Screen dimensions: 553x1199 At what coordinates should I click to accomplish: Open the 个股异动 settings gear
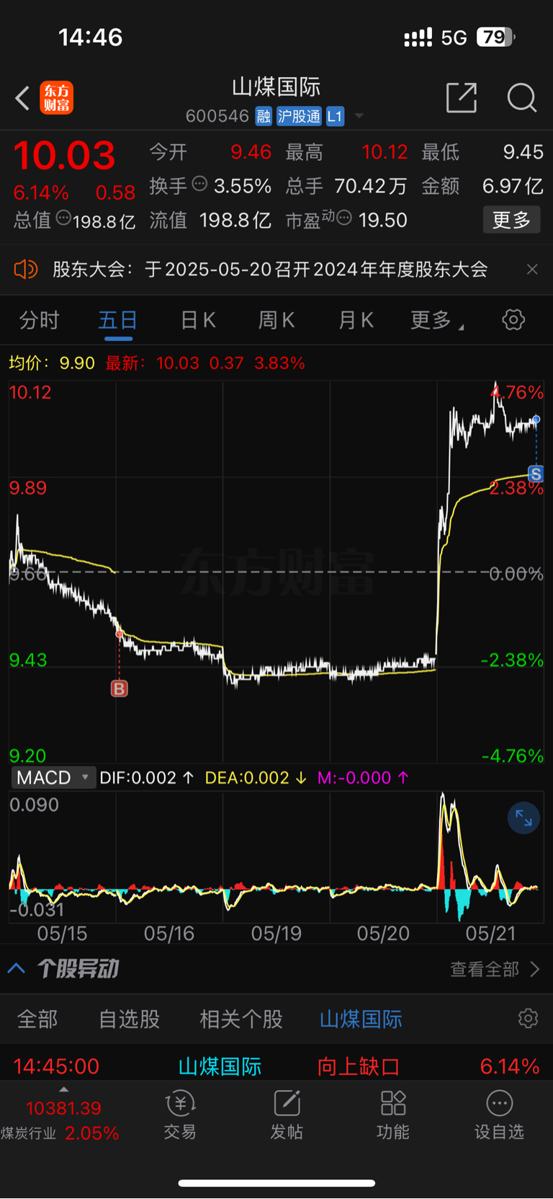click(x=528, y=1018)
